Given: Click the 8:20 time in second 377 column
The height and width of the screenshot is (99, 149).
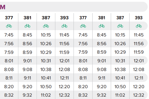Looking at the screenshot, I should pos(83,87).
